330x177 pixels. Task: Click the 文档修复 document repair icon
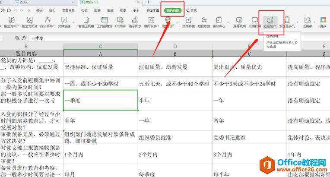click(x=188, y=20)
